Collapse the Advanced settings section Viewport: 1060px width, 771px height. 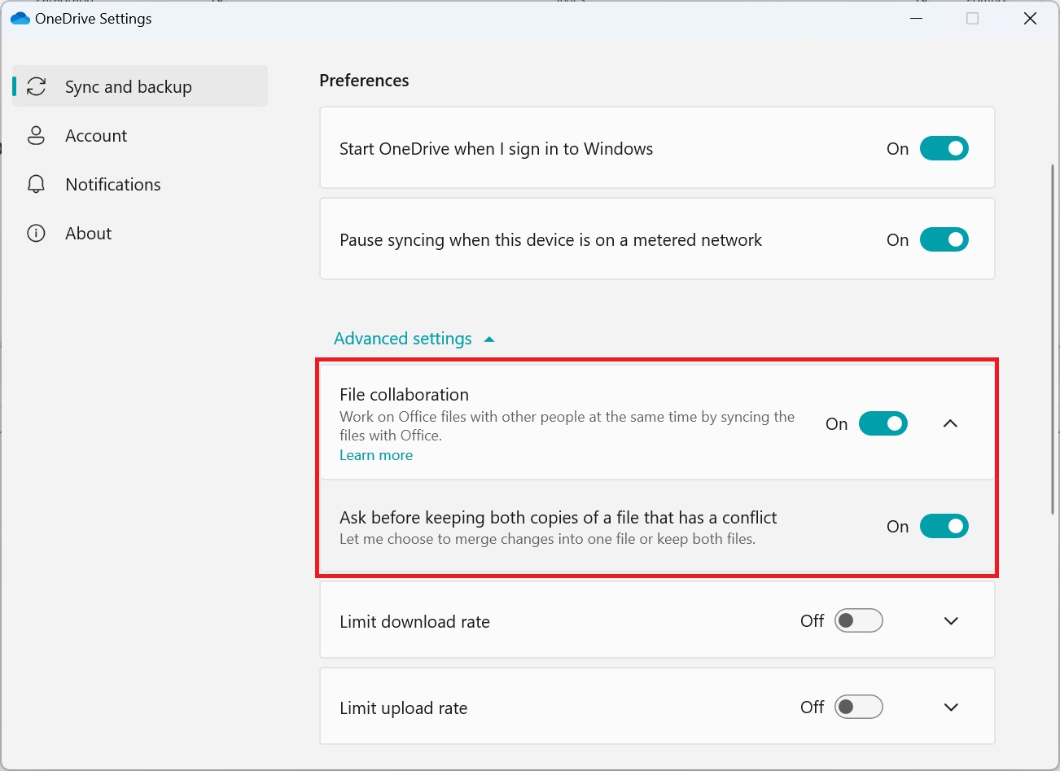coord(414,339)
